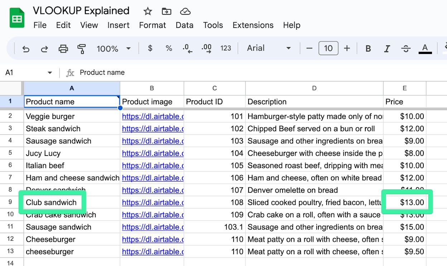Select column D header
Screen dimensions: 447x266
[x=314, y=88]
